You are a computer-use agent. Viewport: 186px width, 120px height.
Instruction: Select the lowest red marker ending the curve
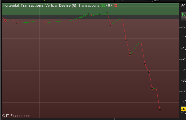point(160,110)
